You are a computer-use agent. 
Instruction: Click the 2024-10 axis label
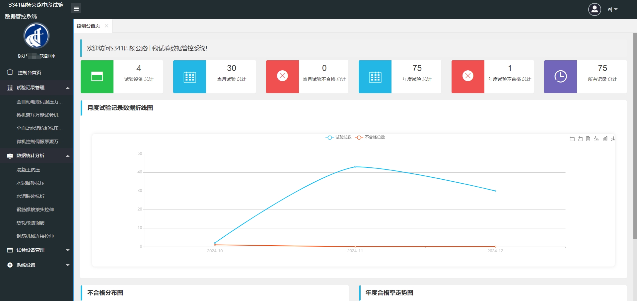(215, 251)
